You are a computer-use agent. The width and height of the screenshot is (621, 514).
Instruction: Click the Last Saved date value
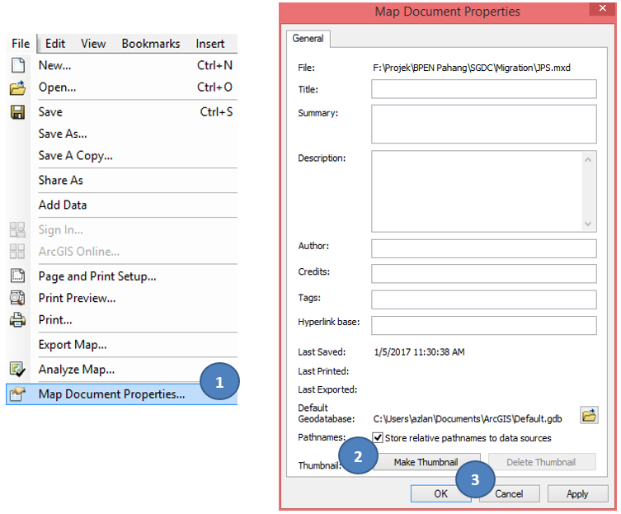[x=420, y=352]
